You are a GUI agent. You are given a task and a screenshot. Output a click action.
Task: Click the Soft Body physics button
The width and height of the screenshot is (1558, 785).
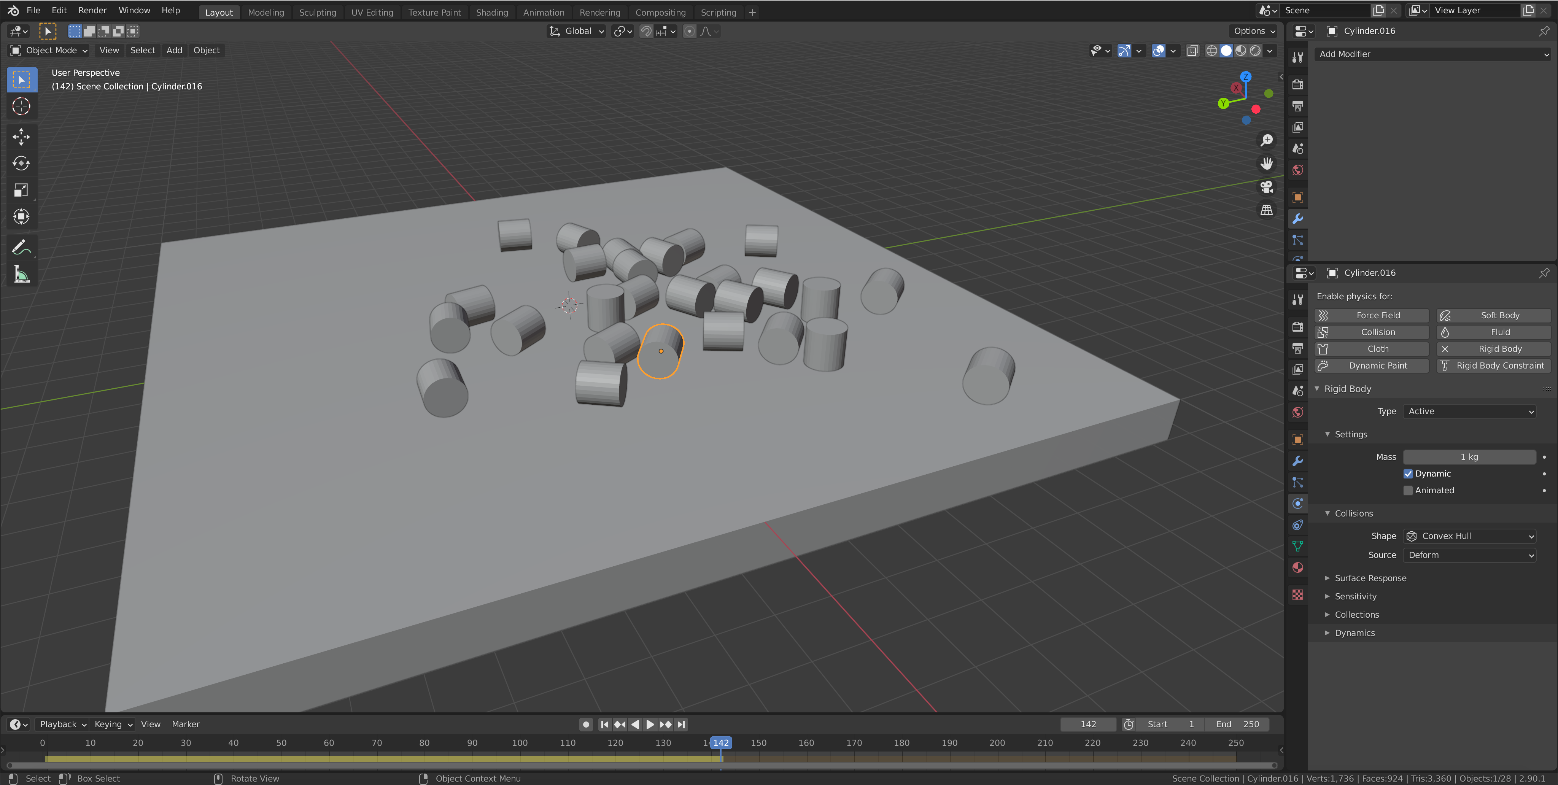coord(1494,315)
